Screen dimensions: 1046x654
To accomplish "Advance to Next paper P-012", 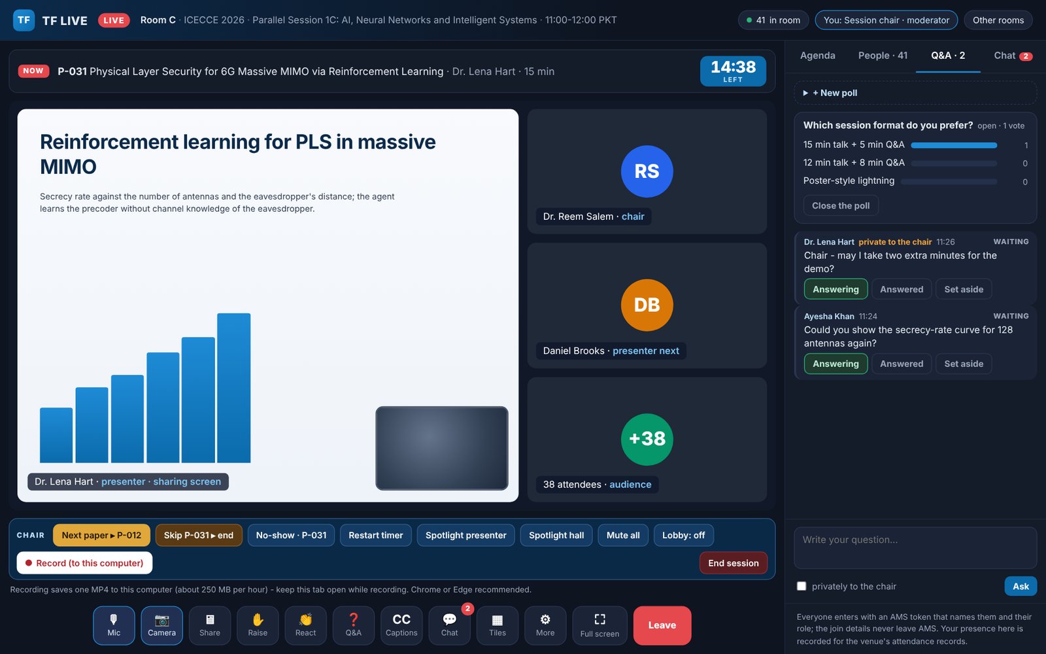I will click(101, 535).
